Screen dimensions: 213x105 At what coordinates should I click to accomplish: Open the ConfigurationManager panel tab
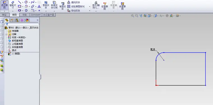pos(17,20)
